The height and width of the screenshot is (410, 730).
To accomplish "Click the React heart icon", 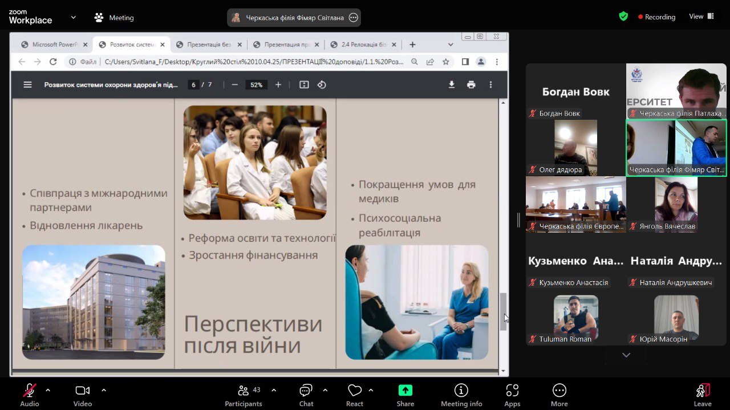I will 355,395.
